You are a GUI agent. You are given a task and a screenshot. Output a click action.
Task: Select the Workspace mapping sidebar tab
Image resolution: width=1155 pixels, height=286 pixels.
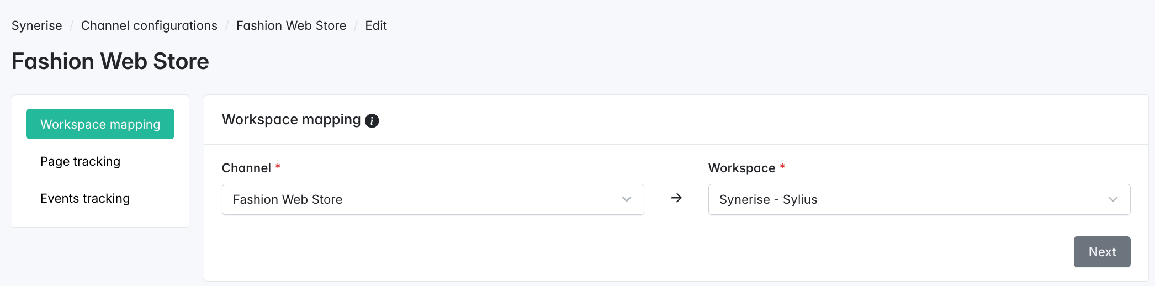(100, 124)
